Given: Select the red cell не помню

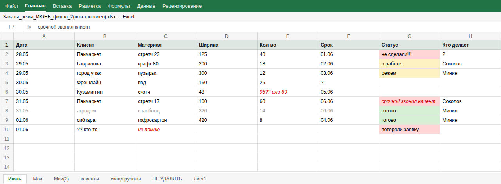Looking at the screenshot, I should [x=166, y=130].
